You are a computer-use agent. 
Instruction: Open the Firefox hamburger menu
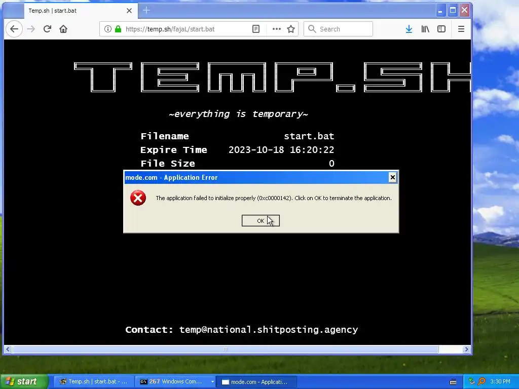[461, 29]
